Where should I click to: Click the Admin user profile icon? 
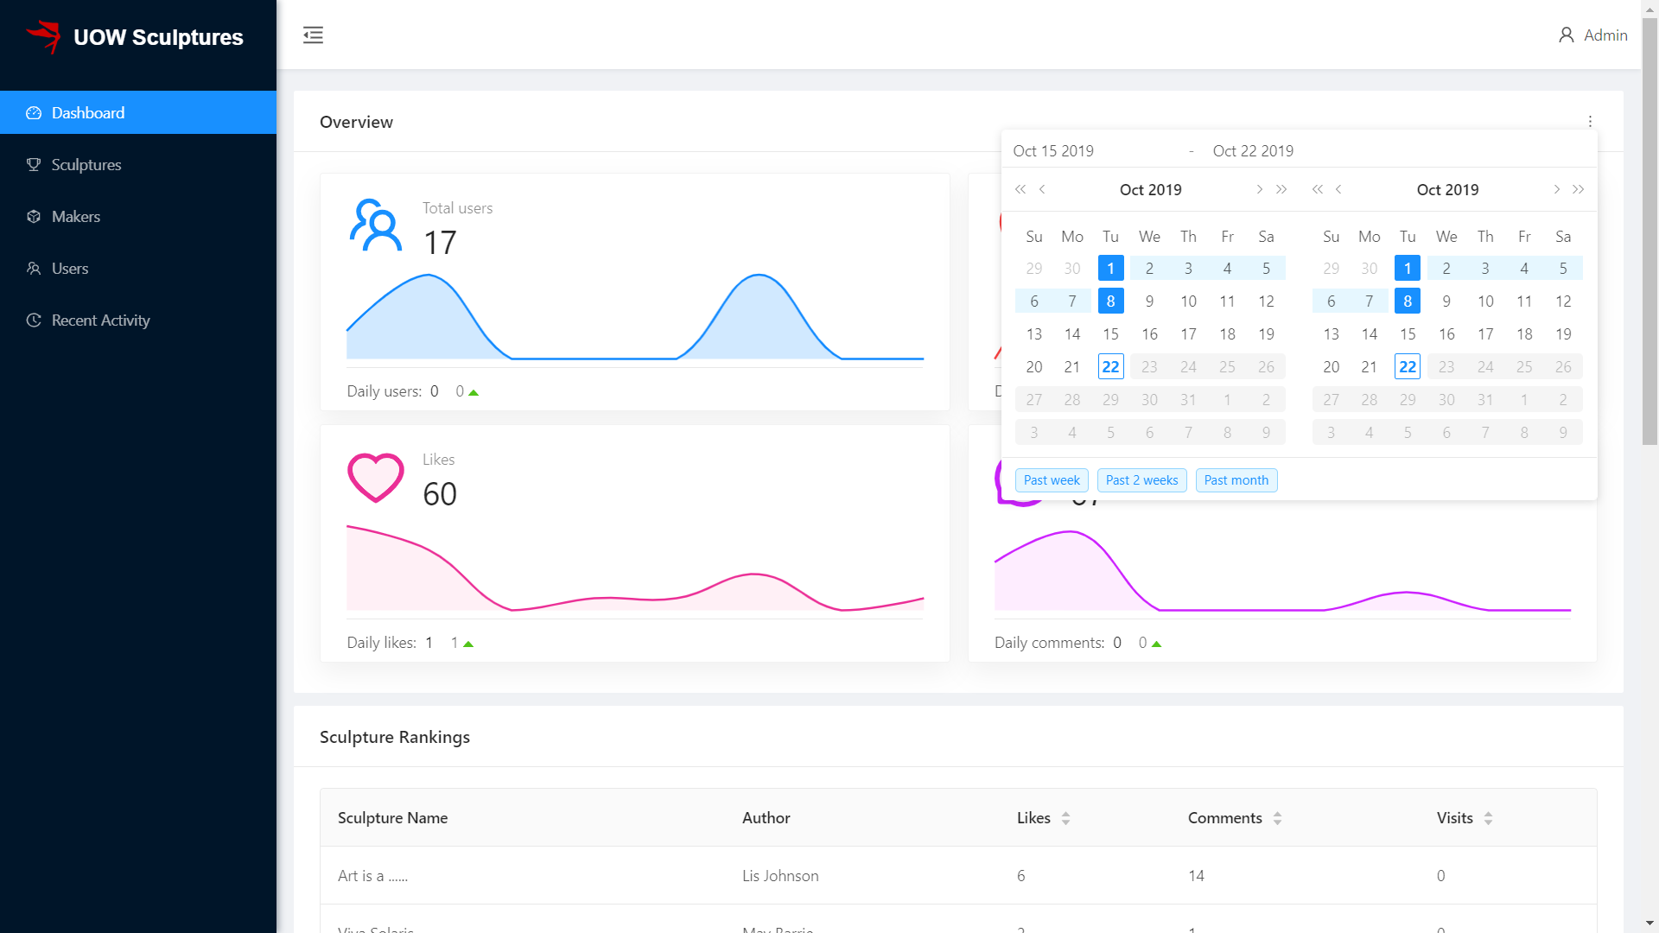coord(1566,35)
